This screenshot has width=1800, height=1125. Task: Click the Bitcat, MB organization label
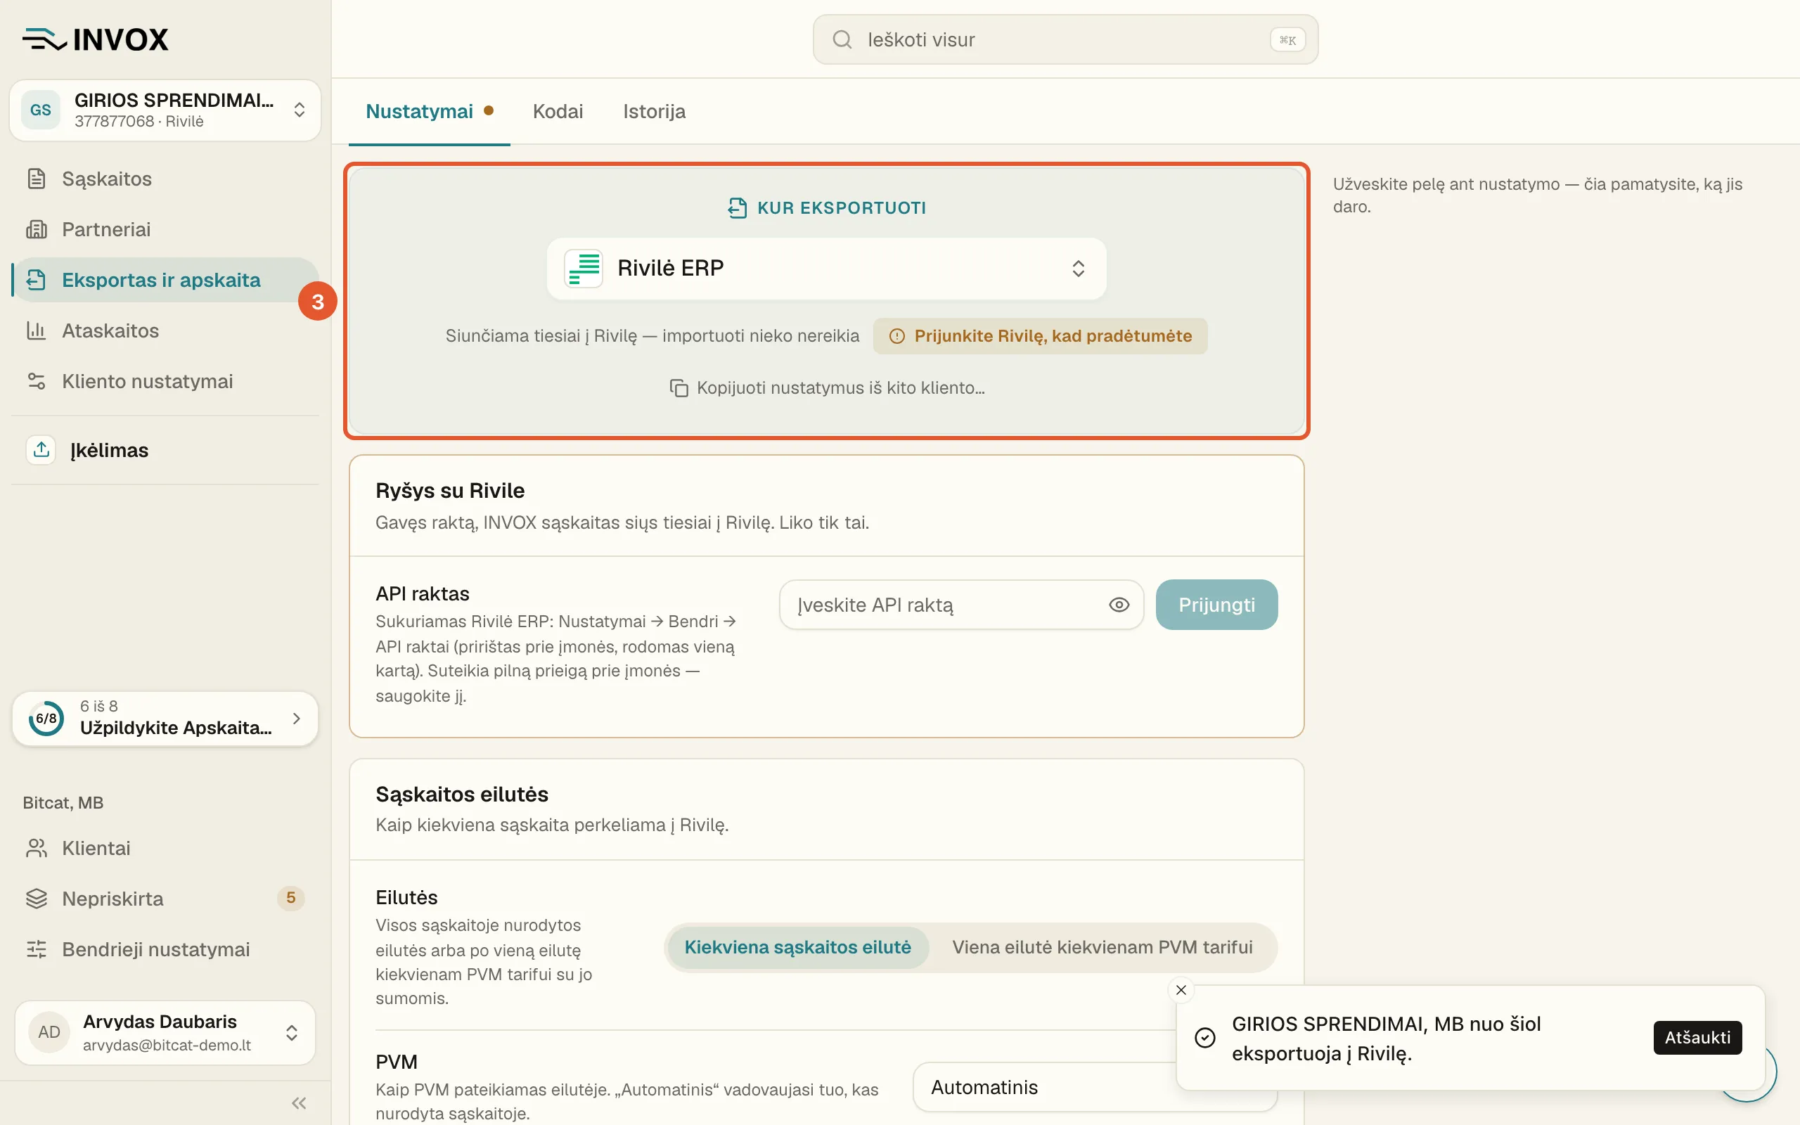click(x=63, y=802)
